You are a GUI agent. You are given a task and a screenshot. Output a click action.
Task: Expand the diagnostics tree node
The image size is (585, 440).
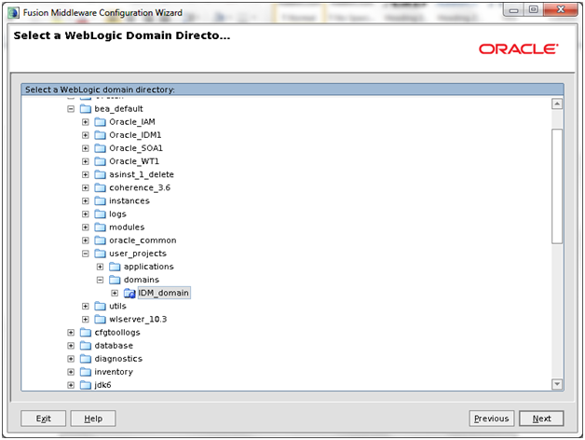[71, 359]
